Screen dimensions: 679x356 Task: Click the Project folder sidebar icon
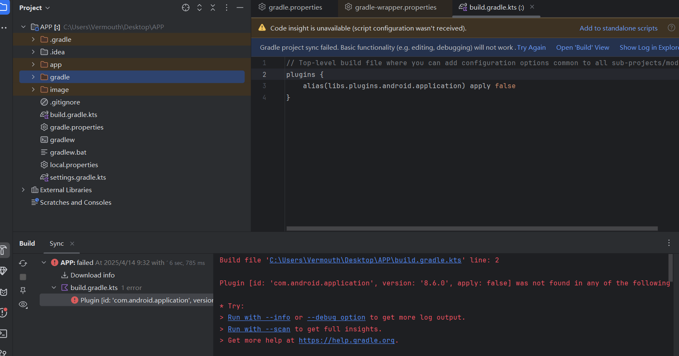(x=4, y=7)
